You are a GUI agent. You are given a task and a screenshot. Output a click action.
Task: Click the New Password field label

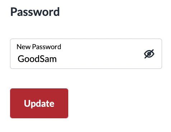39,47
